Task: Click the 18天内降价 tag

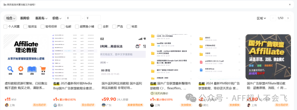Action: click(x=159, y=93)
